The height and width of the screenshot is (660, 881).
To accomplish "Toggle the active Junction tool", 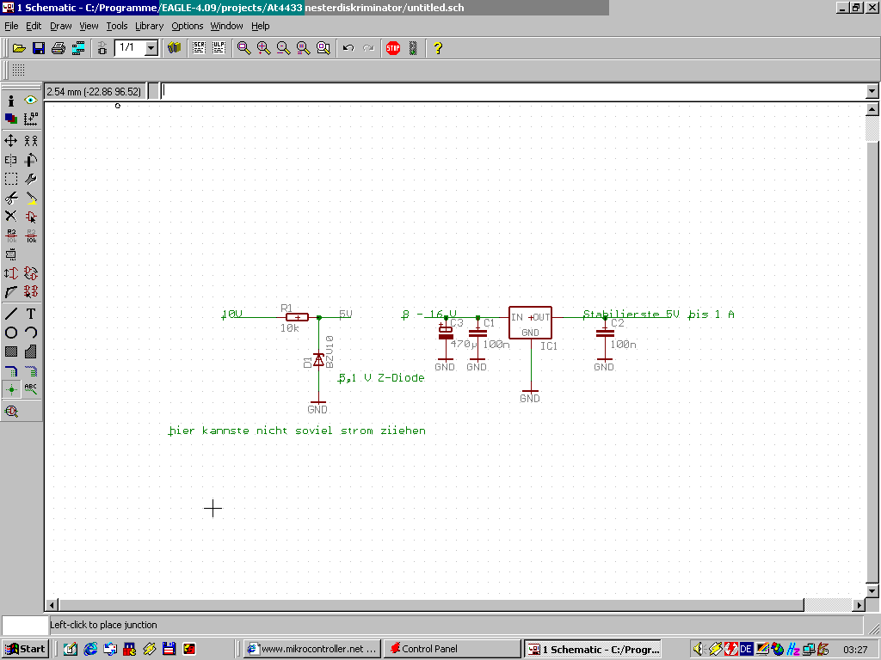I will 11,389.
